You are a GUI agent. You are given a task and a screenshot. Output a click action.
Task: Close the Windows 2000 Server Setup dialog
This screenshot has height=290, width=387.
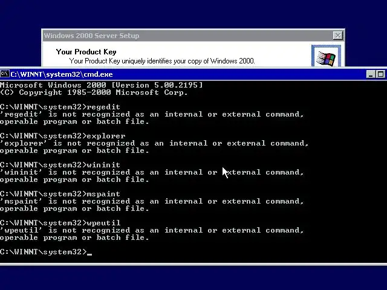pyautogui.click(x=337, y=36)
